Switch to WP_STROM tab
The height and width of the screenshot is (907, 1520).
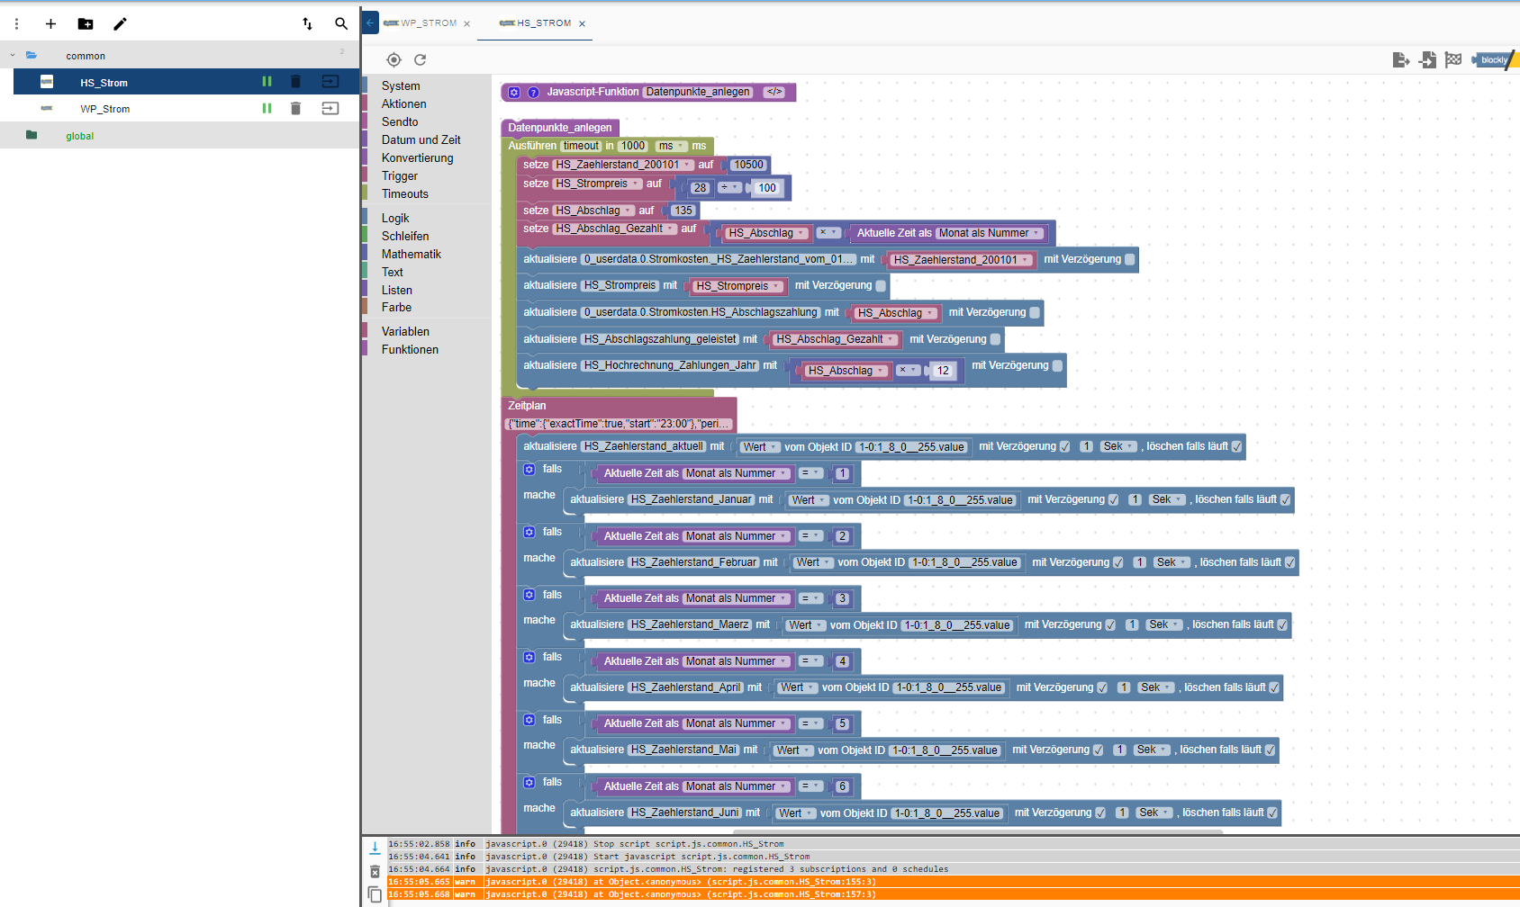[x=429, y=23]
